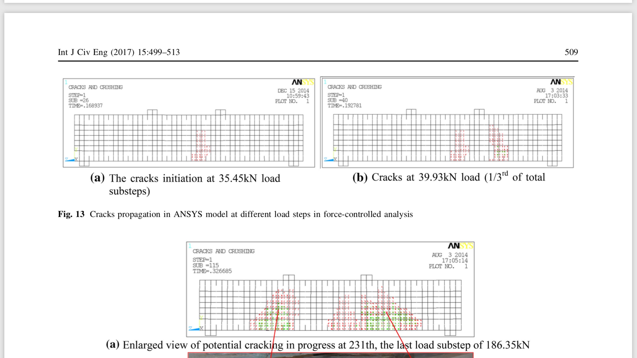Click the 'CRACKS AND CRUSHING' title in plot (a)

point(95,87)
